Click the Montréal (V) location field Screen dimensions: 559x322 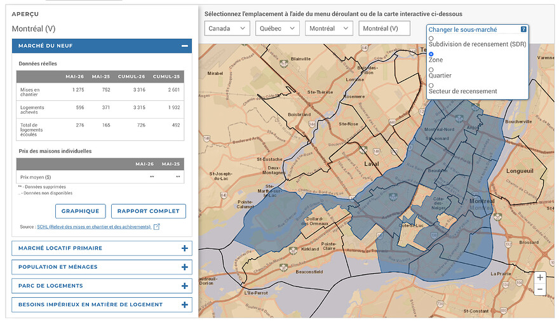pos(384,29)
